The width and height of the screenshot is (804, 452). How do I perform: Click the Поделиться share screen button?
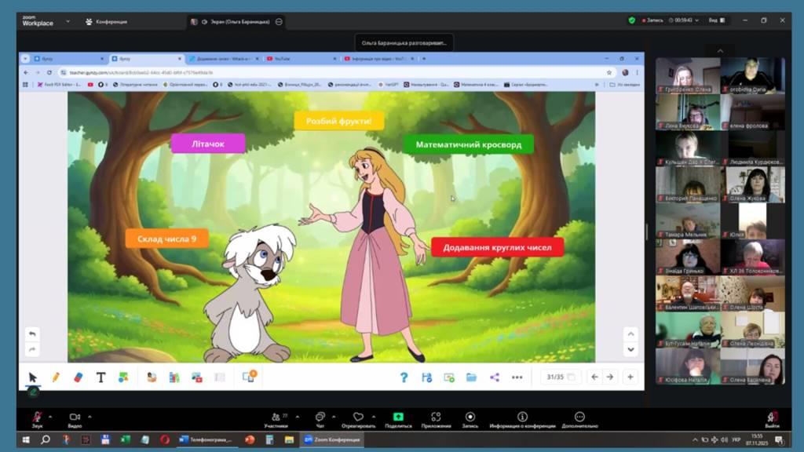click(x=398, y=419)
